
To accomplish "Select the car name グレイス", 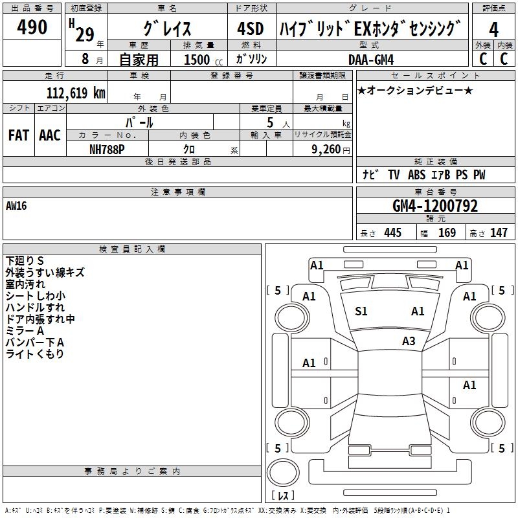I will [166, 29].
